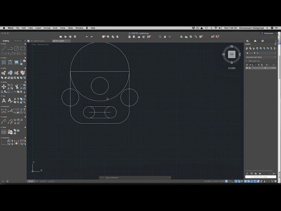Toggle Ortho mode in status bar
The width and height of the screenshot is (281, 211).
click(233, 182)
